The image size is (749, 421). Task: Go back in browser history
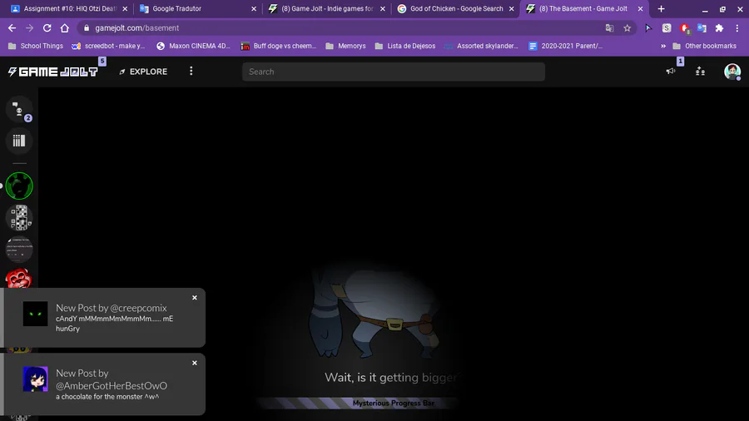pyautogui.click(x=12, y=28)
